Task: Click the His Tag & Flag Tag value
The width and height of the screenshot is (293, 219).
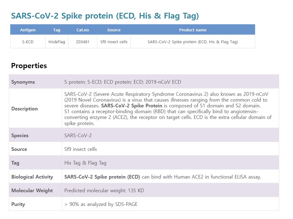Action: click(85, 163)
